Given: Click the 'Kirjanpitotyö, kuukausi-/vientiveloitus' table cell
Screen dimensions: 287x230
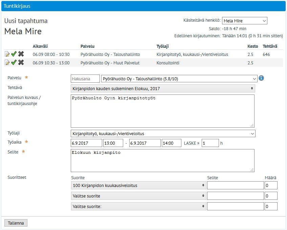Looking at the screenshot, I should tap(192, 55).
